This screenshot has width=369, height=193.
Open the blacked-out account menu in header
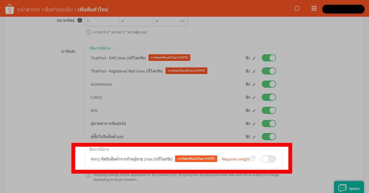click(343, 9)
